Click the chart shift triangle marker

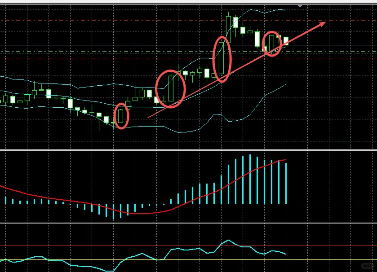click(x=300, y=6)
